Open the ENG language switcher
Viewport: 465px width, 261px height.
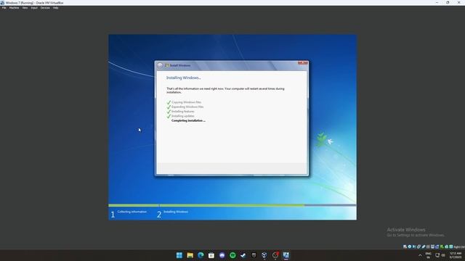[x=428, y=255]
